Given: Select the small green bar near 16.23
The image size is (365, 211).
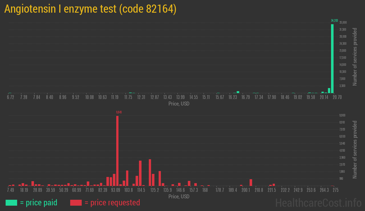Looking at the screenshot, I should [x=238, y=92].
